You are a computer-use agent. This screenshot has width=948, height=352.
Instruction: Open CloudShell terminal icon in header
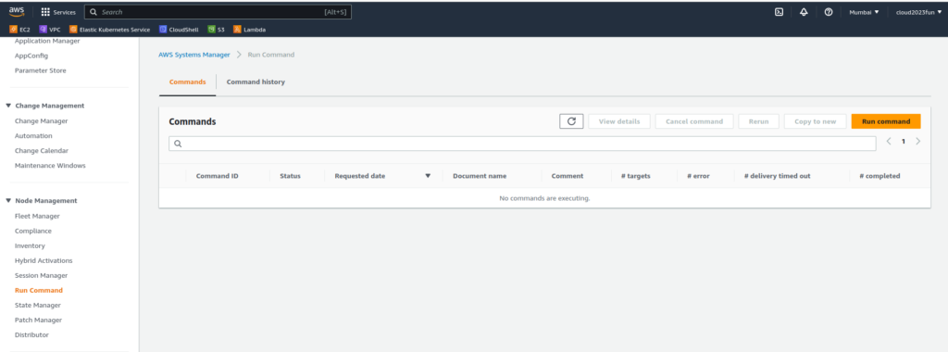coord(780,12)
